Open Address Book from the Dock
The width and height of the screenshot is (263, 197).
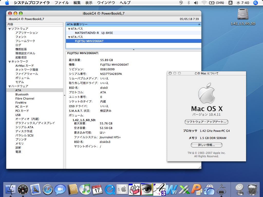coord(72,189)
